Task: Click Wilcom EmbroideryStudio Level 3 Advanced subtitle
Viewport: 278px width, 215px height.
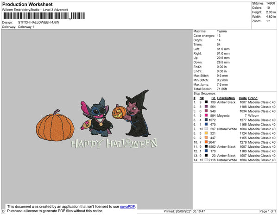Action: 35,10
